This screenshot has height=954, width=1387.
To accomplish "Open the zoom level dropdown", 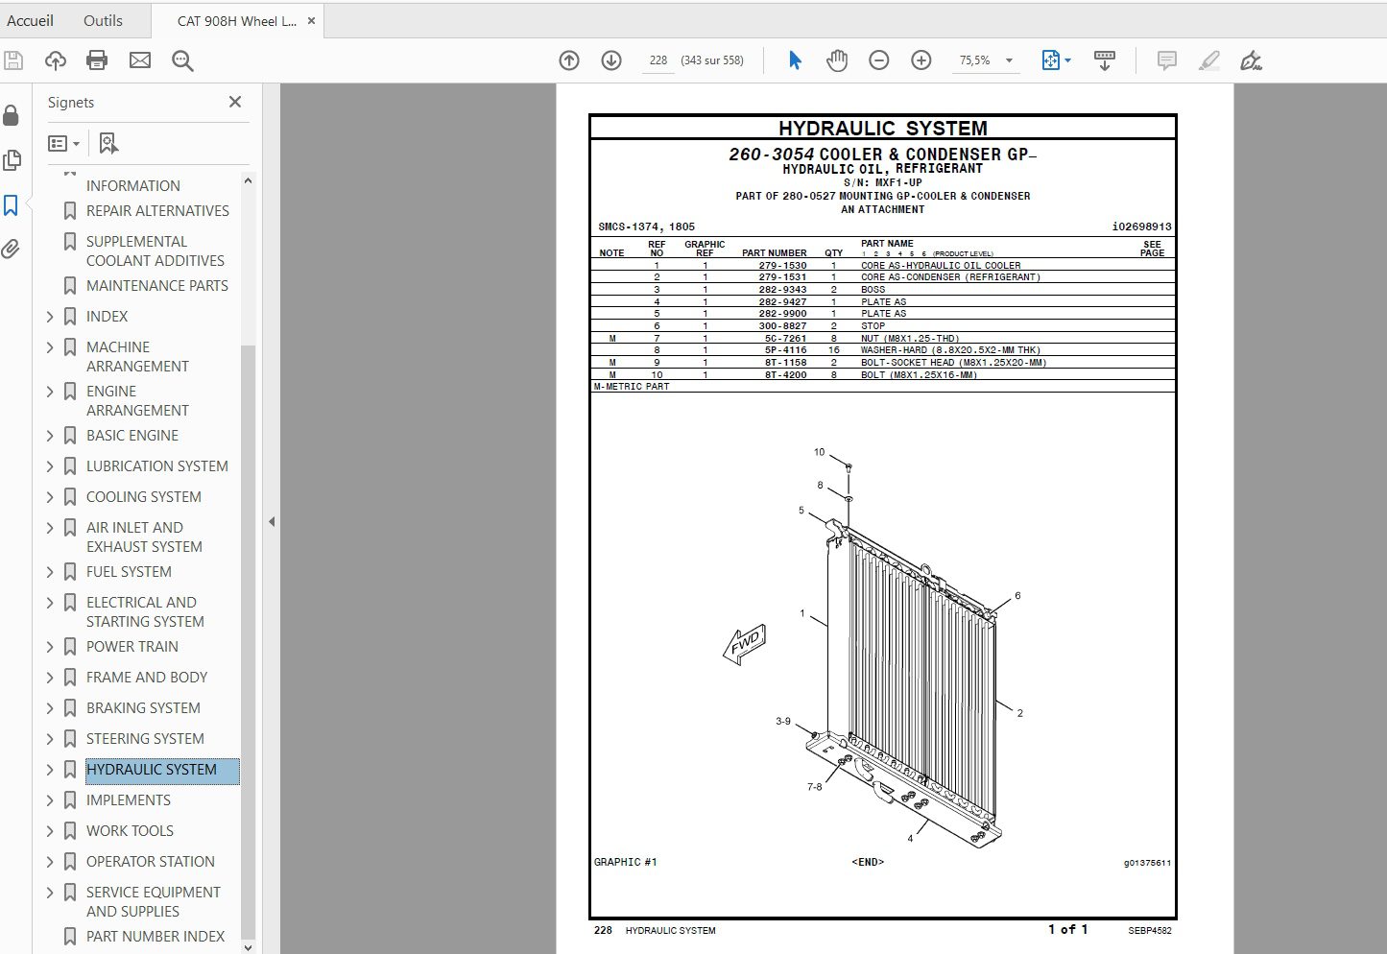I will tap(1009, 60).
